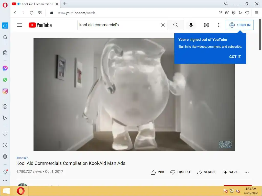262x196 pixels.
Task: Open Settings gear in sidebar
Action: (x=5, y=157)
